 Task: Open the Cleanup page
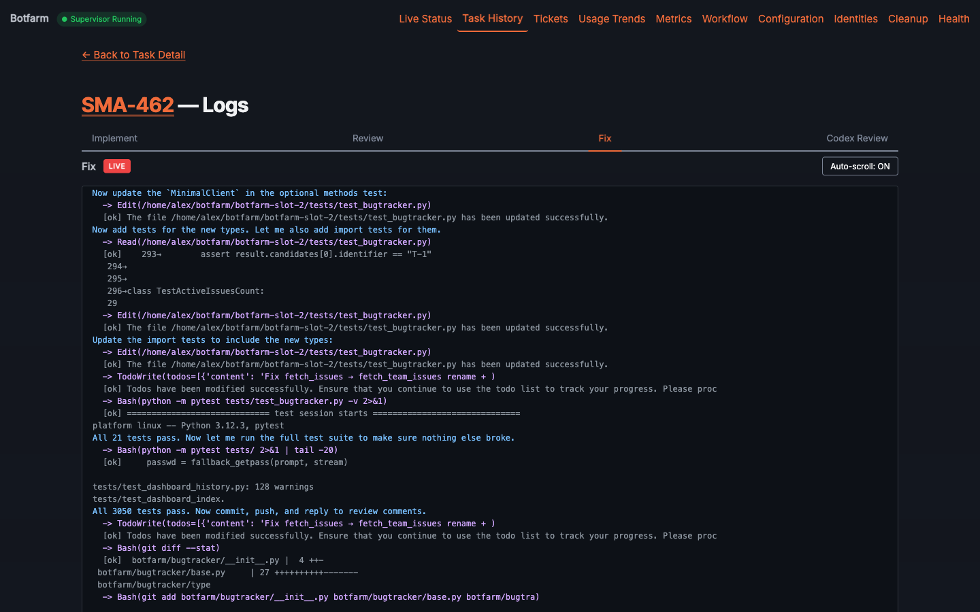point(908,19)
